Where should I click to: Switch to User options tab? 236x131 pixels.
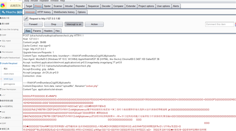(x=163, y=6)
